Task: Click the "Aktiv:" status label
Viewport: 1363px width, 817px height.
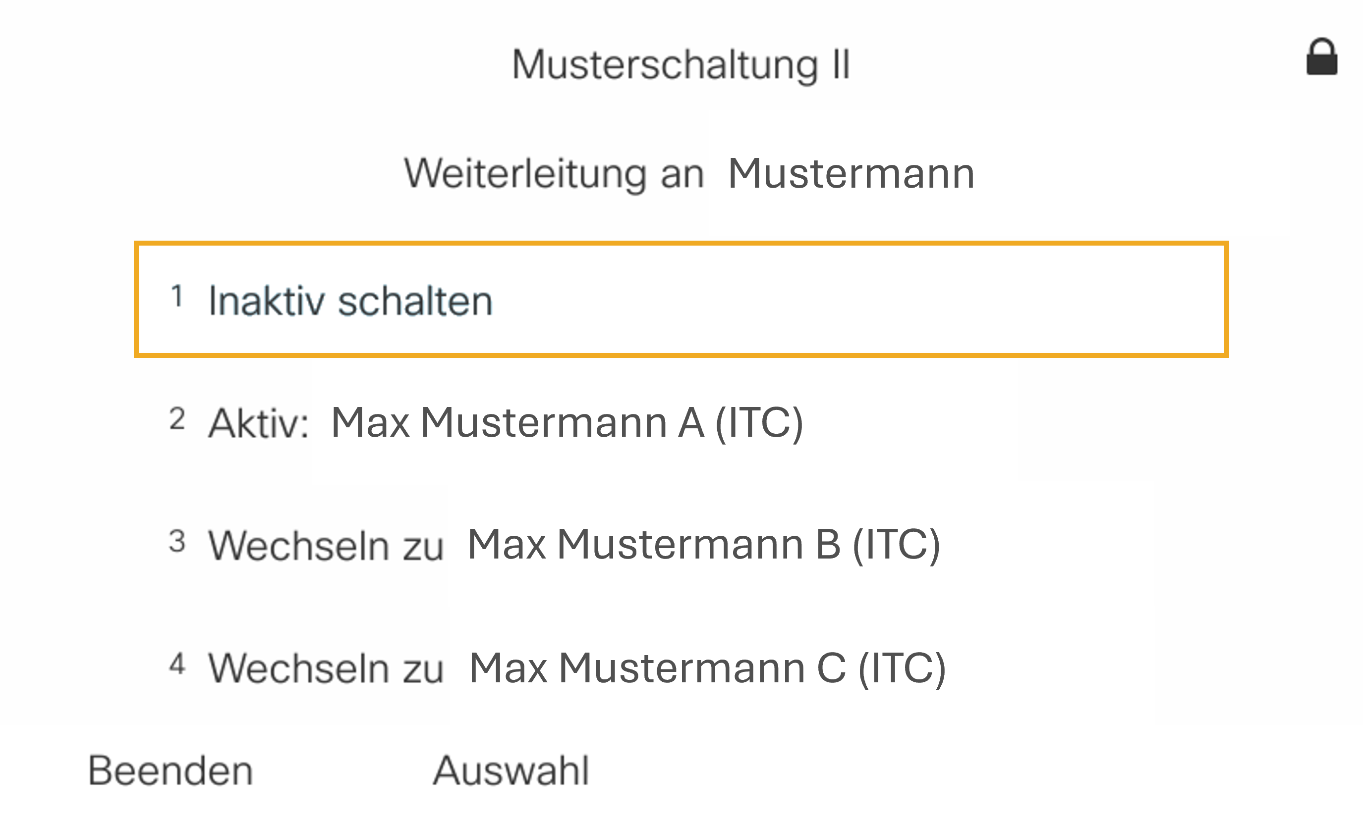Action: pos(258,424)
